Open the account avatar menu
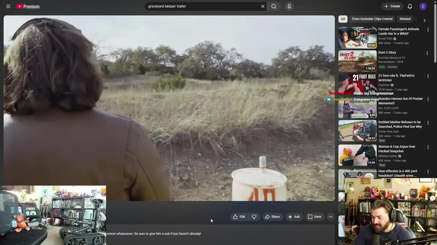 coord(423,6)
